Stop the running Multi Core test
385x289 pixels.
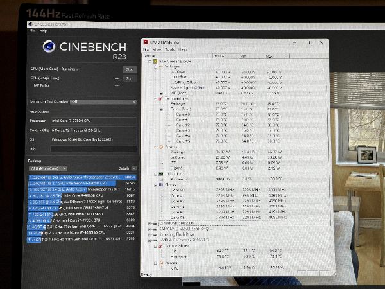130,69
